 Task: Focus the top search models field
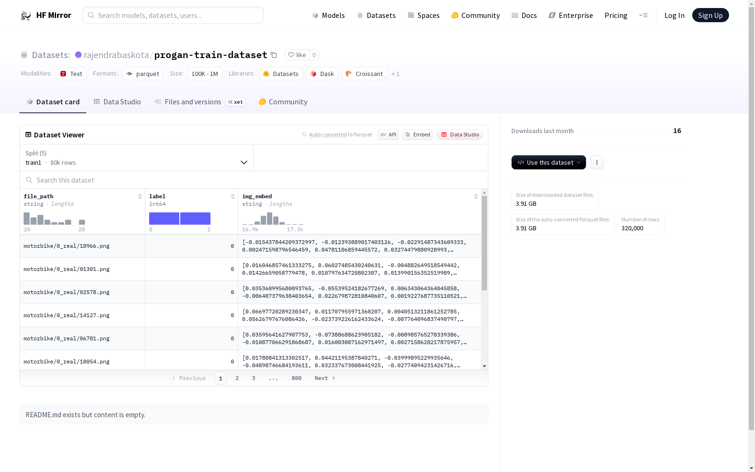(x=173, y=15)
